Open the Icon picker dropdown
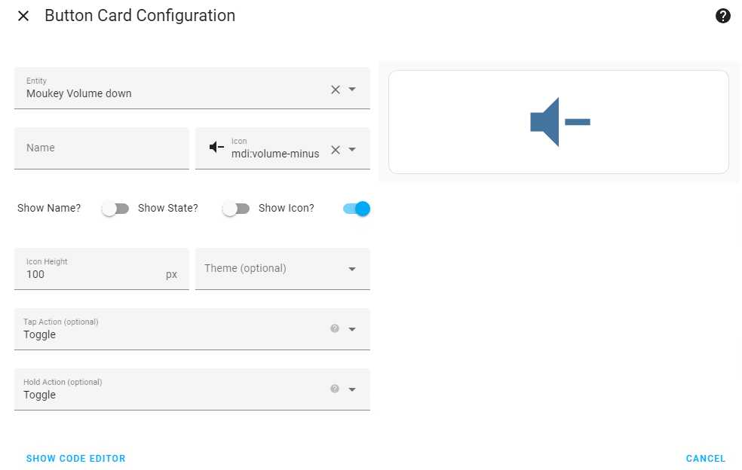 (352, 149)
